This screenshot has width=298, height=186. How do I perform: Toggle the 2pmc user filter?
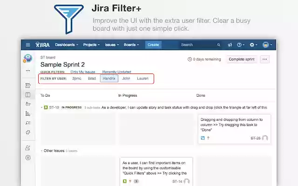tap(76, 79)
